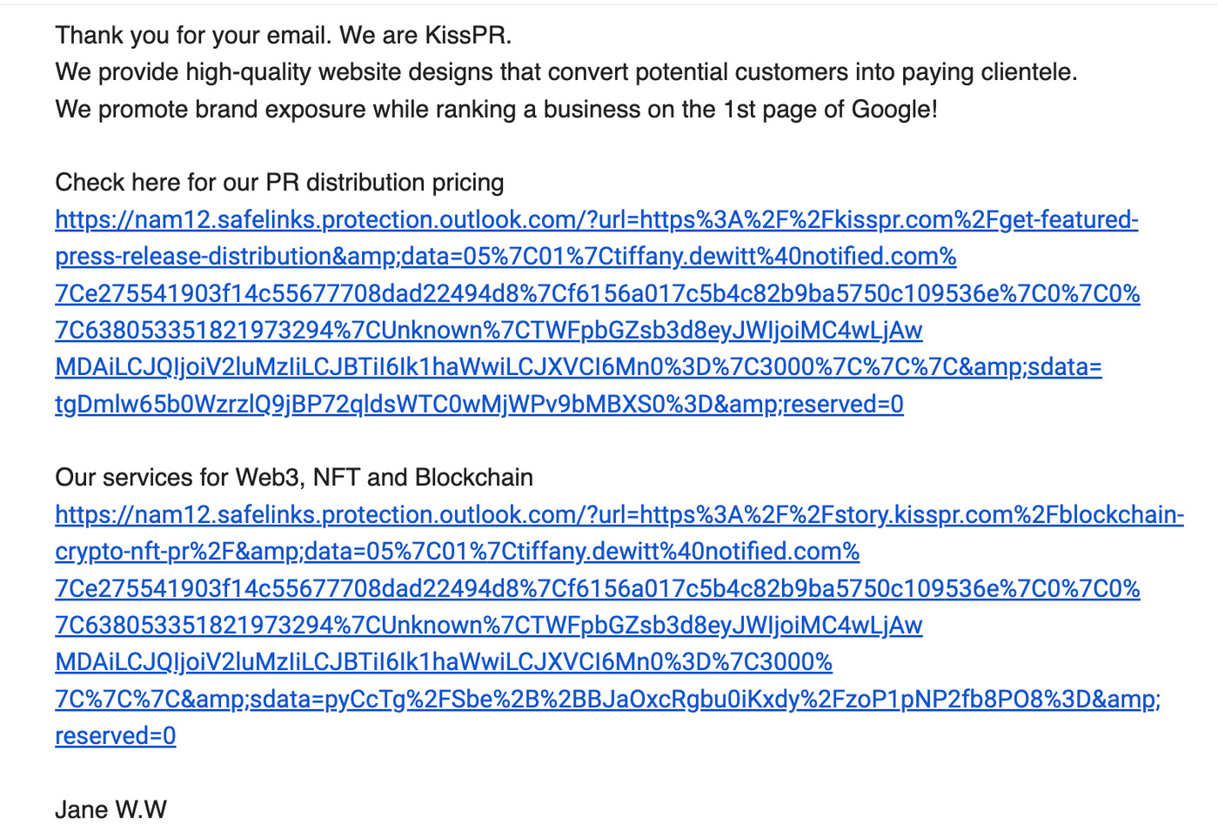Click second link's 7C638053351821973294 line

(x=489, y=625)
